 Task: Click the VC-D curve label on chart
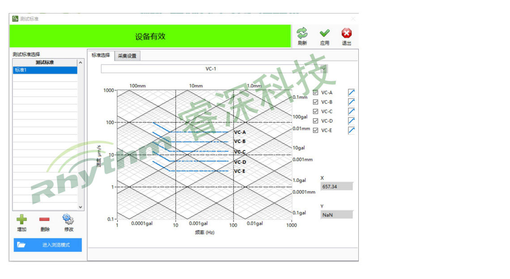(240, 162)
